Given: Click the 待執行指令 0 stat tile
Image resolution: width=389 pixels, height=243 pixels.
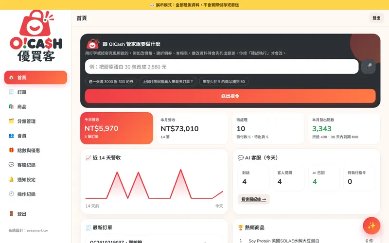Looking at the screenshot, I should tap(359, 178).
